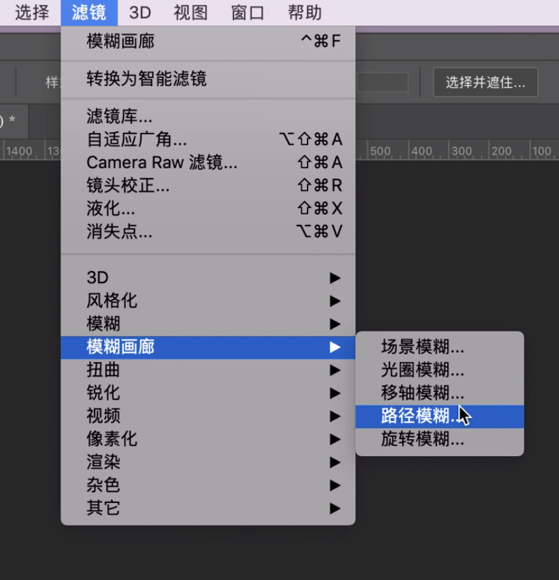Expand the 模糊 submenu
This screenshot has width=559, height=580.
click(104, 324)
